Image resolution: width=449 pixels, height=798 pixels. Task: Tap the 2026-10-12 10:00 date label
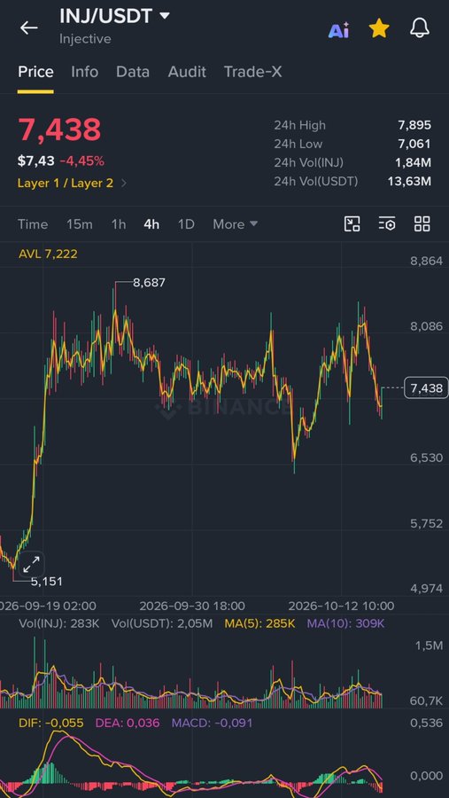click(x=341, y=606)
